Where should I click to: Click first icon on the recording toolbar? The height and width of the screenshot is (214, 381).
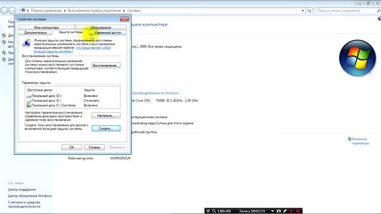208,211
